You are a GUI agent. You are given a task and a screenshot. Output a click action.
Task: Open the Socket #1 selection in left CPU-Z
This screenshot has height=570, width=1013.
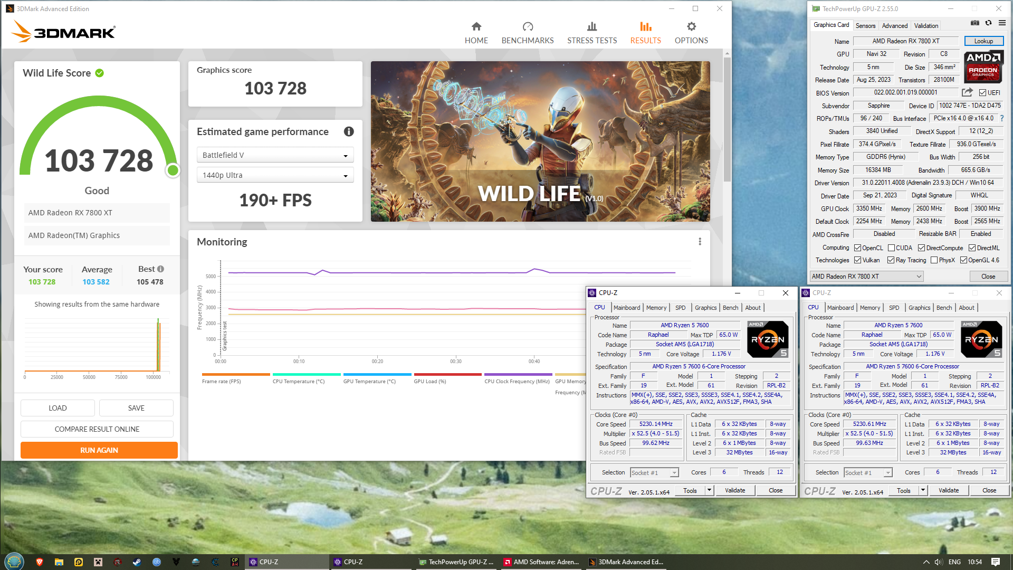[654, 473]
